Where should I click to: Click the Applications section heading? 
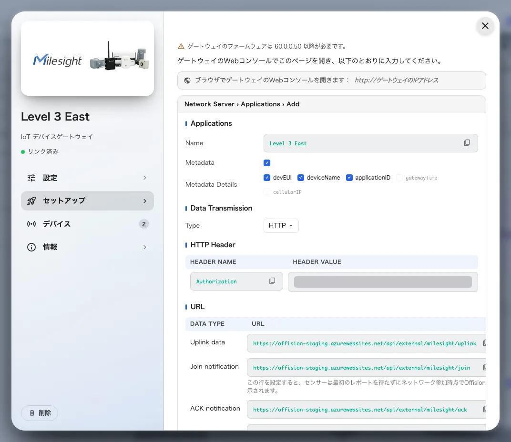click(211, 123)
